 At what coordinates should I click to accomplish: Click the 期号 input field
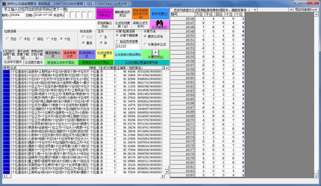coord(17,15)
